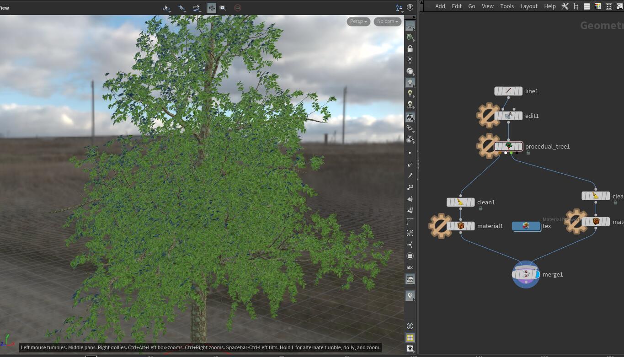Screen dimensions: 624x357
Task: Select the clean1 node in the network editor
Action: 460,202
